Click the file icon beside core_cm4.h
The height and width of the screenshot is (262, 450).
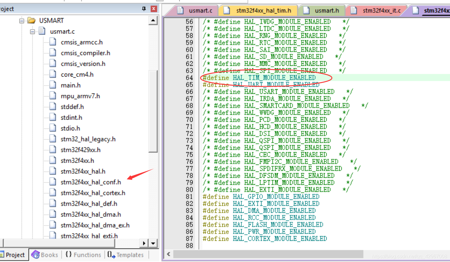point(53,74)
